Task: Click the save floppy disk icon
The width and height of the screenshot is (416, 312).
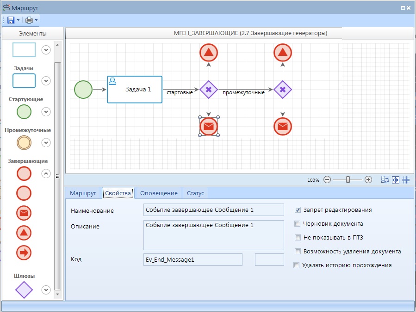Action: pyautogui.click(x=11, y=20)
